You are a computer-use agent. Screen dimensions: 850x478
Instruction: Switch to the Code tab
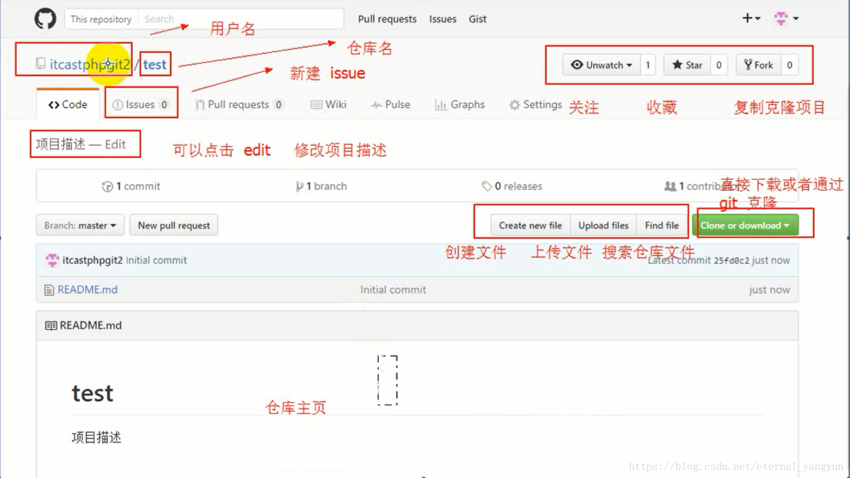point(68,104)
